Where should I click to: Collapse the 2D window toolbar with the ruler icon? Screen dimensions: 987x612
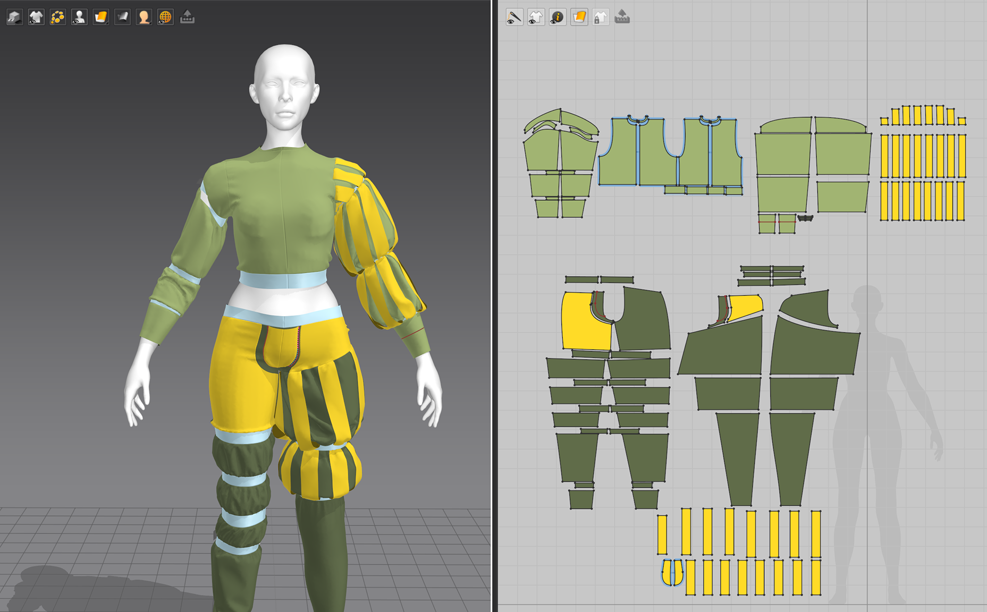point(622,17)
